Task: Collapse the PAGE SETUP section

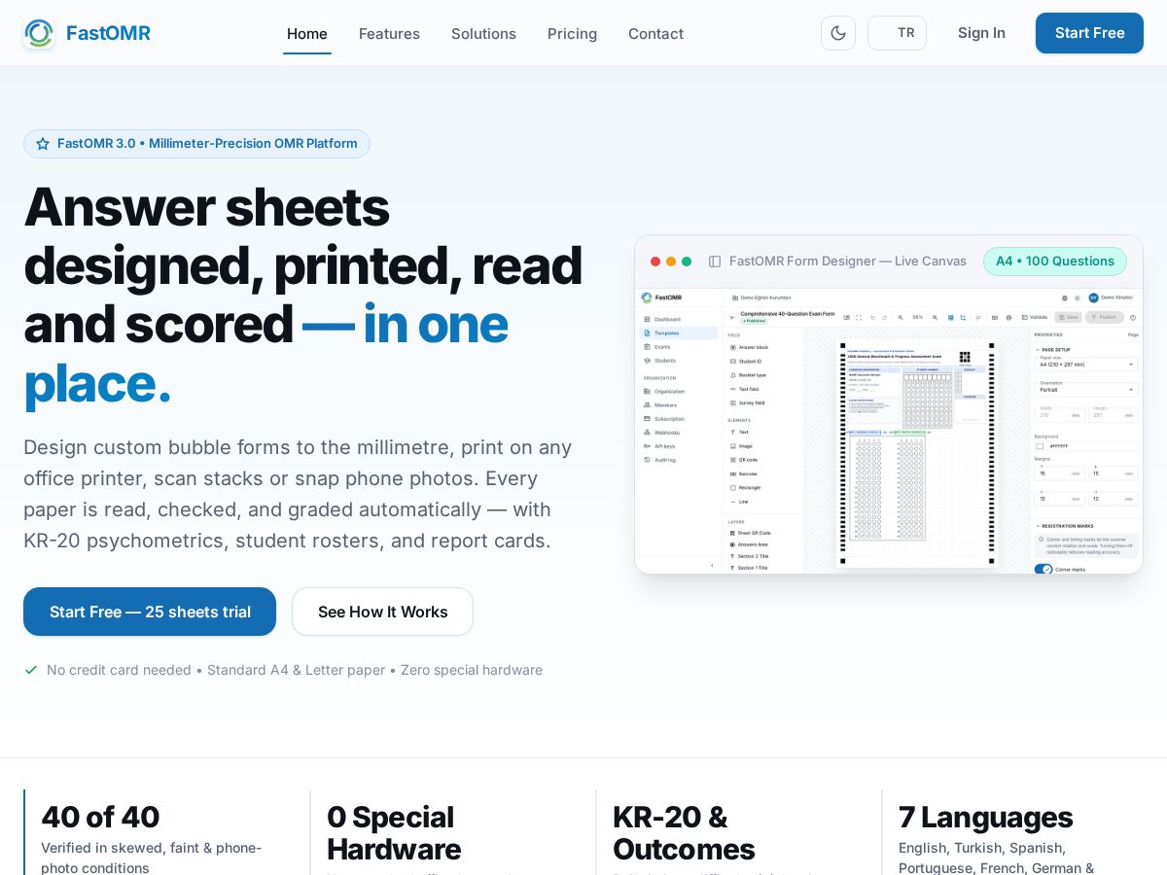Action: (x=1054, y=349)
